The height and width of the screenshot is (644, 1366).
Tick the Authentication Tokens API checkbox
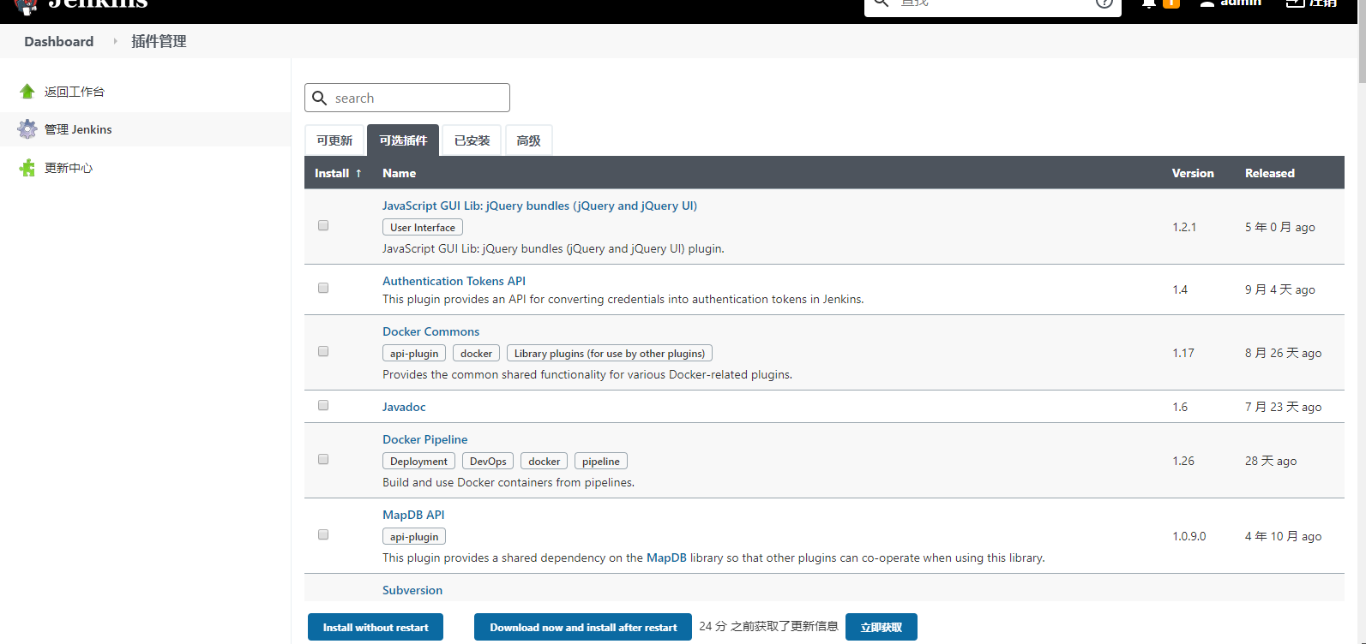click(x=323, y=289)
